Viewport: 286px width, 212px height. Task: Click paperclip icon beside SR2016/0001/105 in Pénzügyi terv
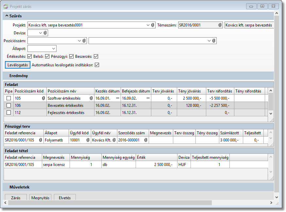point(41,140)
